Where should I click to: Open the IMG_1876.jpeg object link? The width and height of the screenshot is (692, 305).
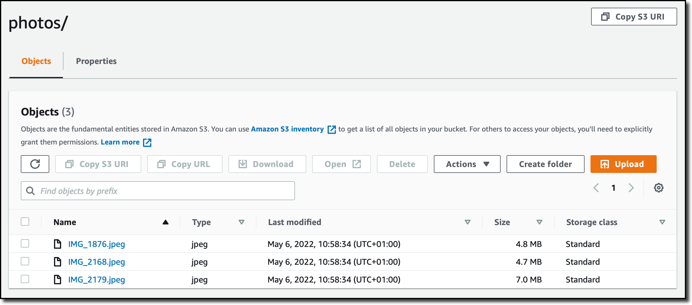tap(97, 244)
